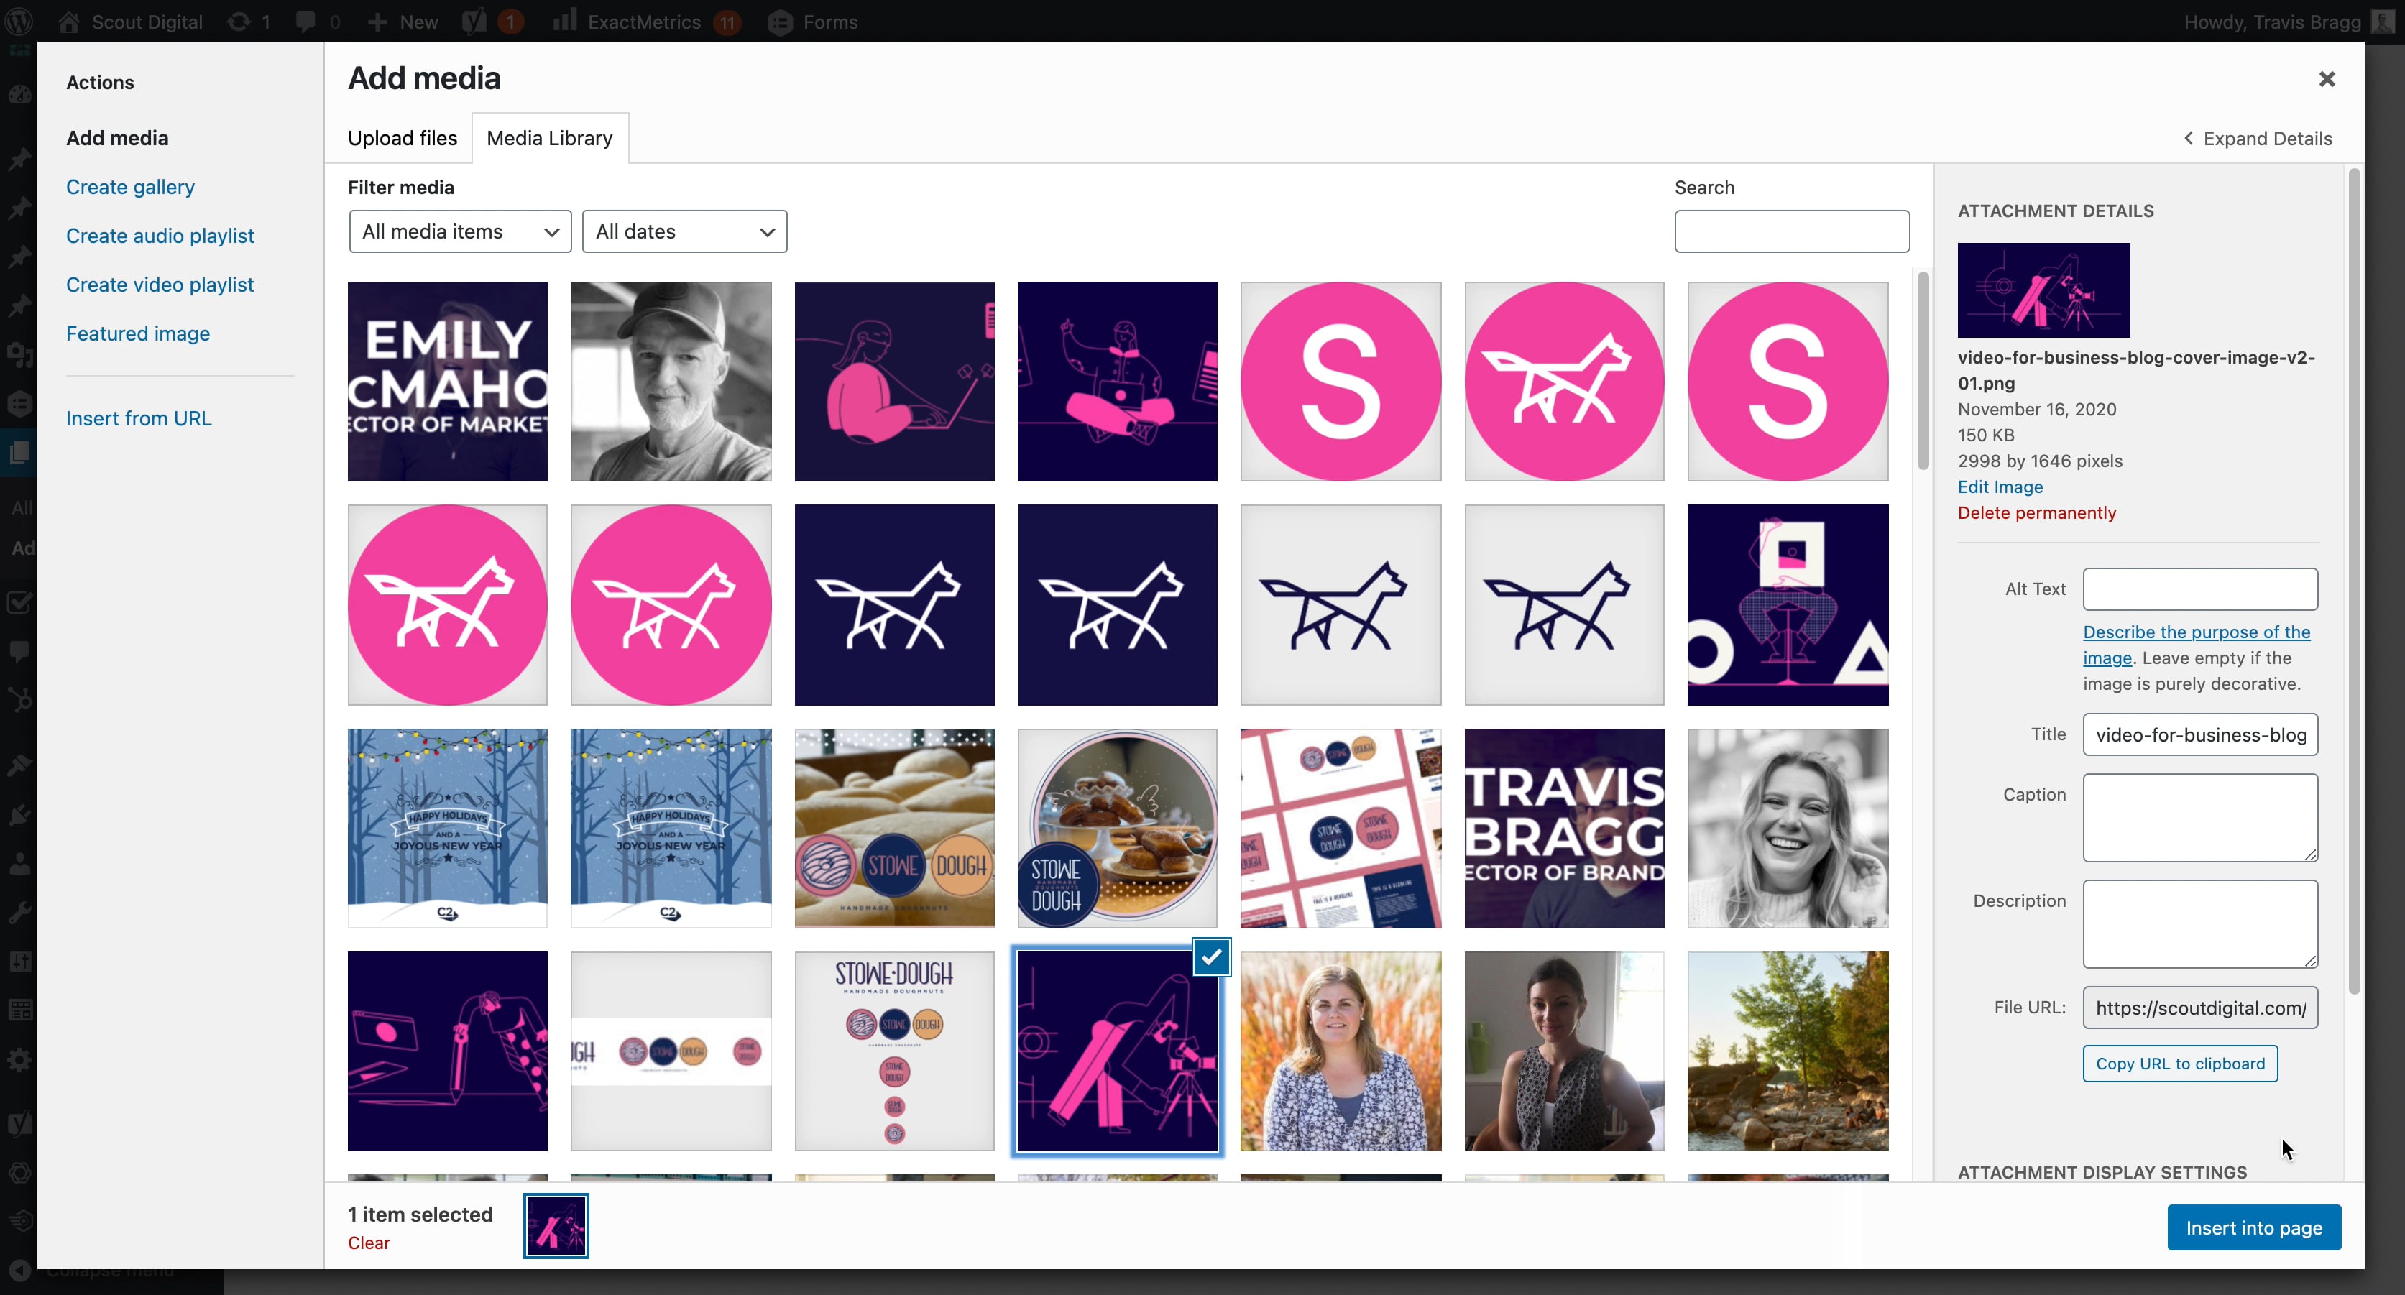The width and height of the screenshot is (2405, 1295).
Task: Open Insert from URL
Action: [x=139, y=418]
